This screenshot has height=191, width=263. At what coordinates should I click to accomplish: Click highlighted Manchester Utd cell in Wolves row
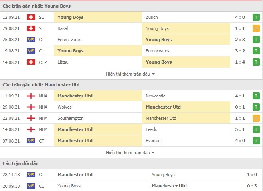point(186,107)
